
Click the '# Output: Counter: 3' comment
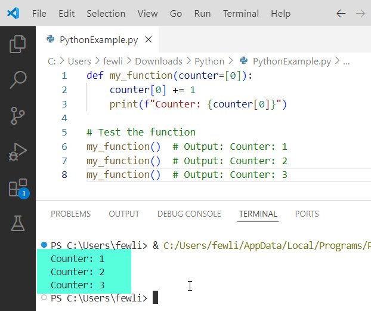pos(230,174)
